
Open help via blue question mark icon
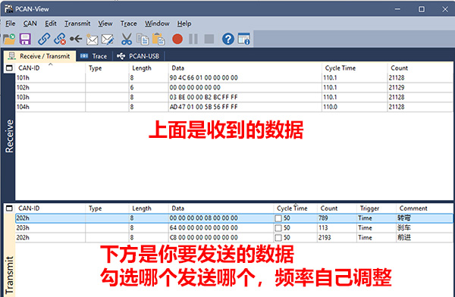pyautogui.click(x=228, y=39)
